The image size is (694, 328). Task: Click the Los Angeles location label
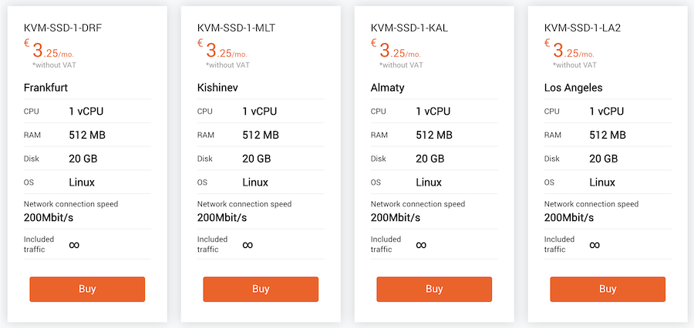point(574,88)
